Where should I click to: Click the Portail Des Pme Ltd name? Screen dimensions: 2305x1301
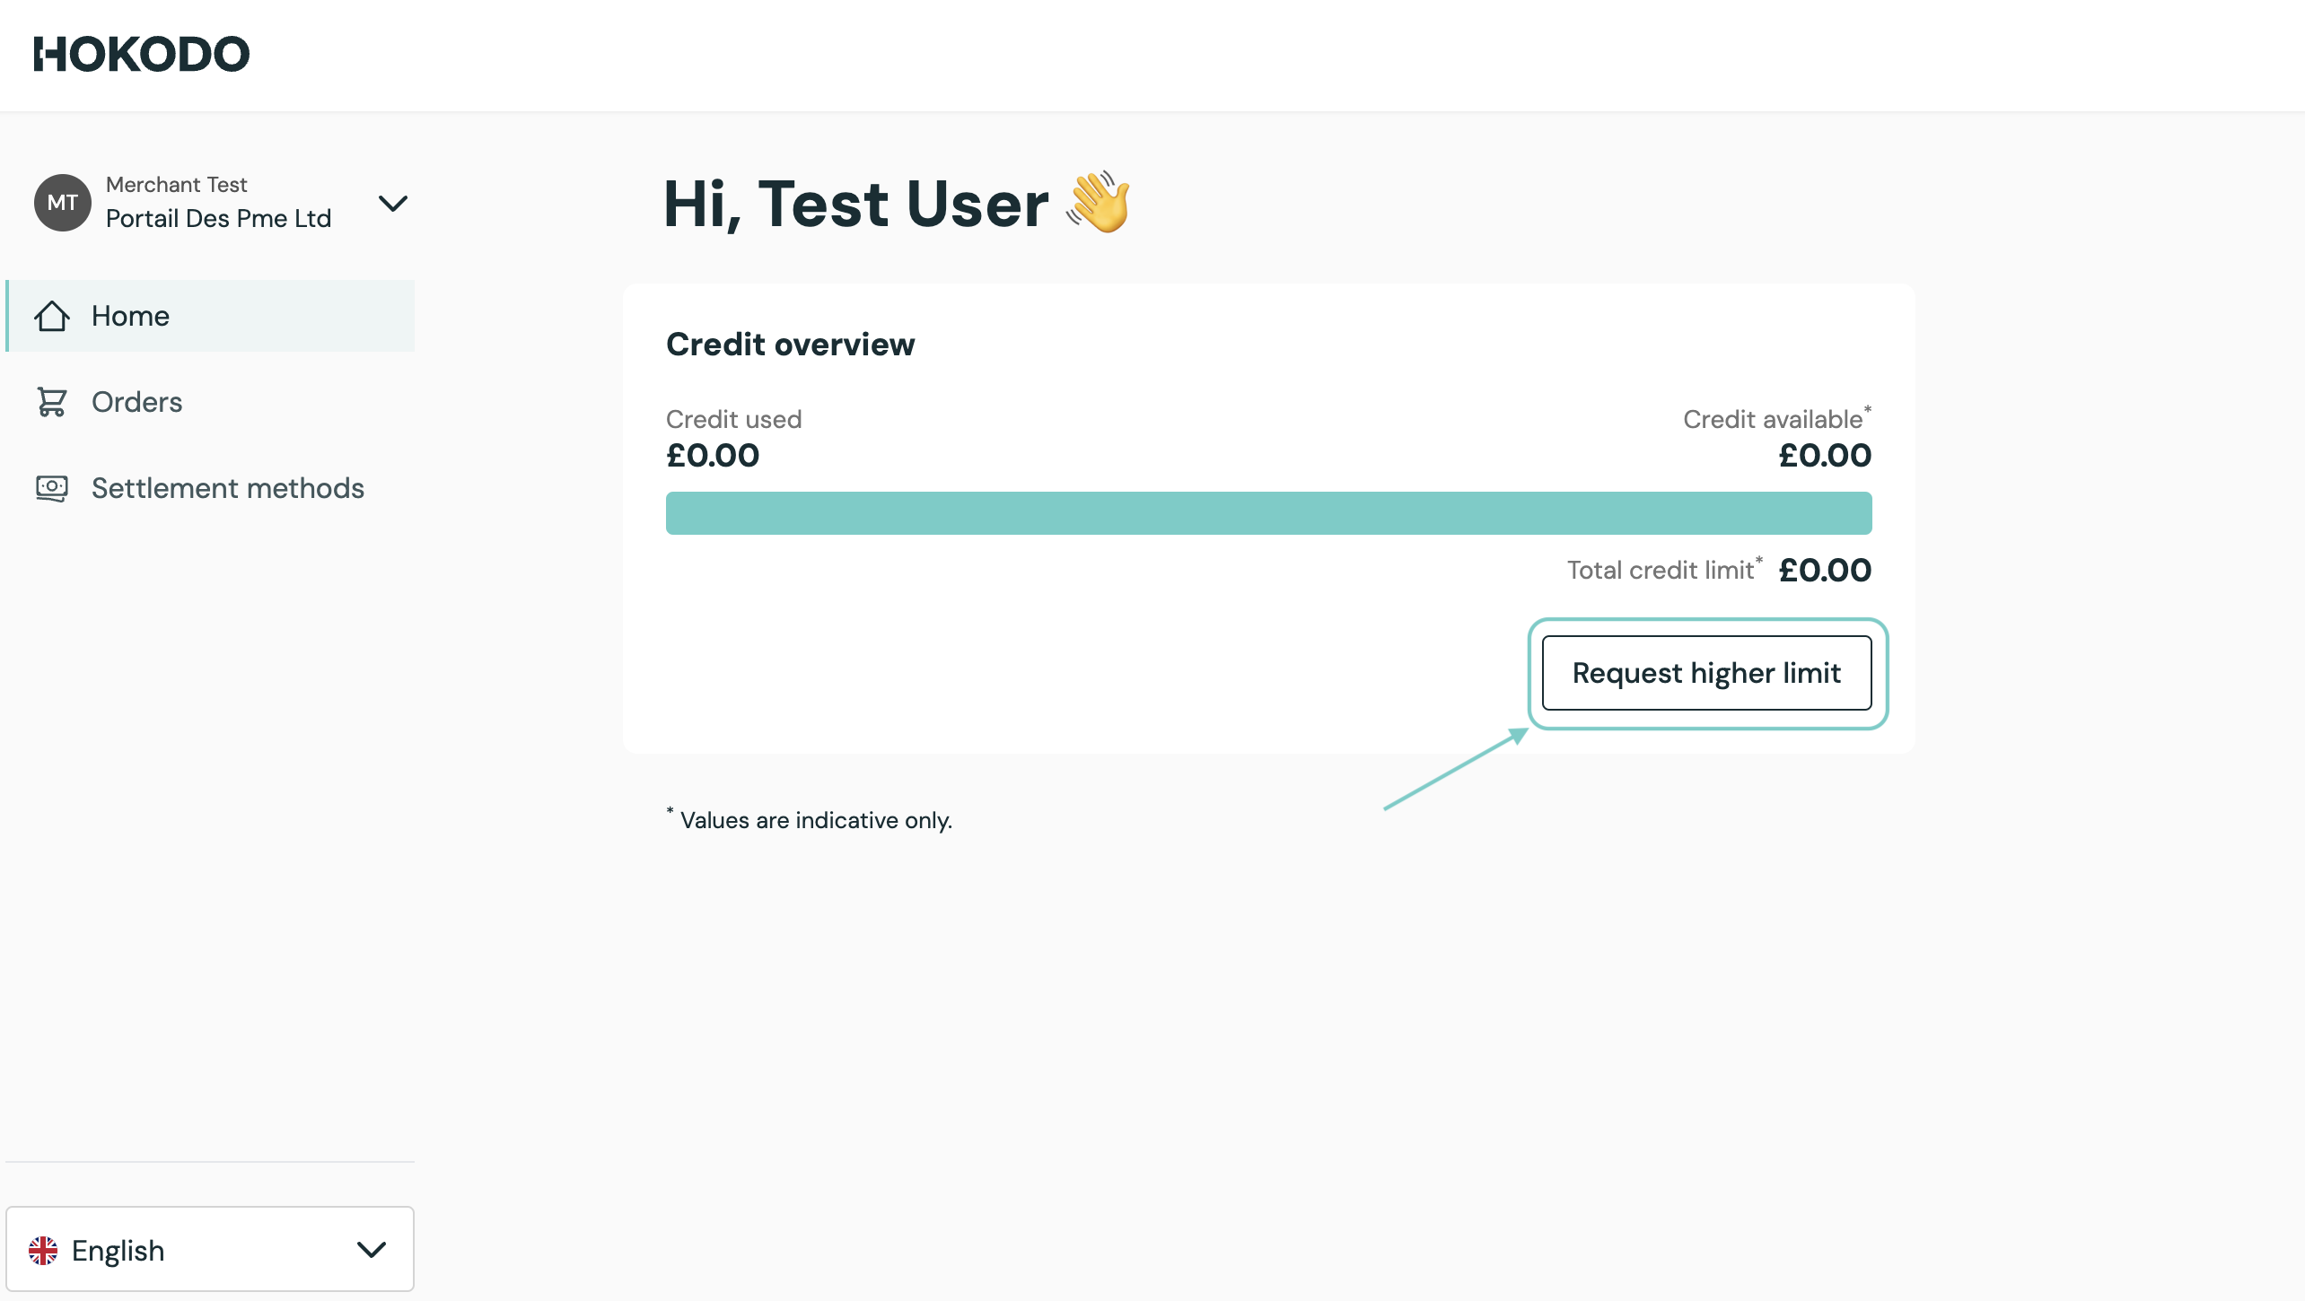pos(218,219)
